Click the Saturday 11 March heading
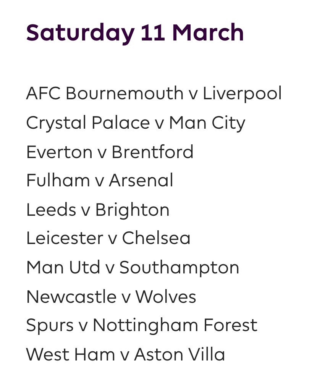Viewport: 330px width, 375px height. [x=135, y=33]
